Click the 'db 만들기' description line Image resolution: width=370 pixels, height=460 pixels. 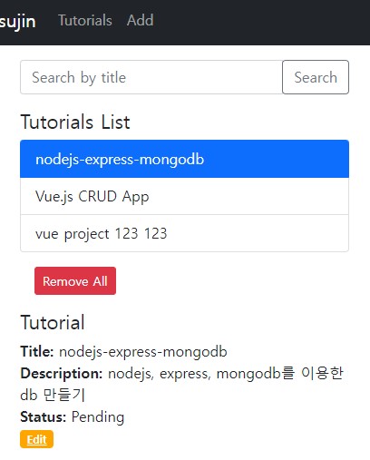(53, 395)
